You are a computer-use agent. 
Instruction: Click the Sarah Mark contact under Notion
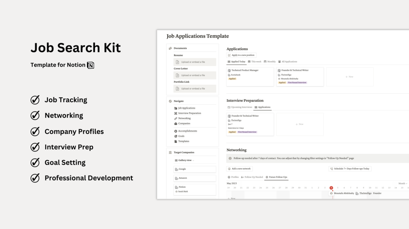pos(182,192)
